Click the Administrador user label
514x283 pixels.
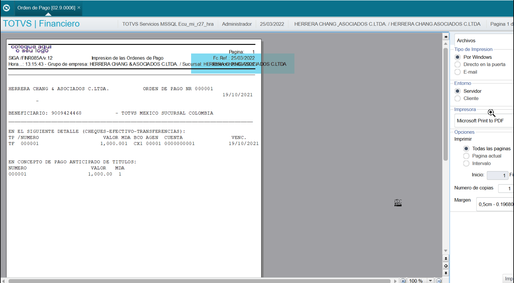237,24
